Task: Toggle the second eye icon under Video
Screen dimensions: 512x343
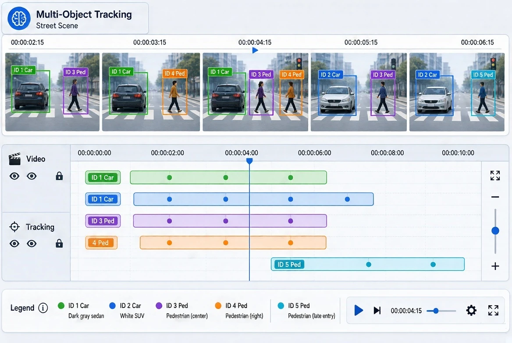Action: 32,176
